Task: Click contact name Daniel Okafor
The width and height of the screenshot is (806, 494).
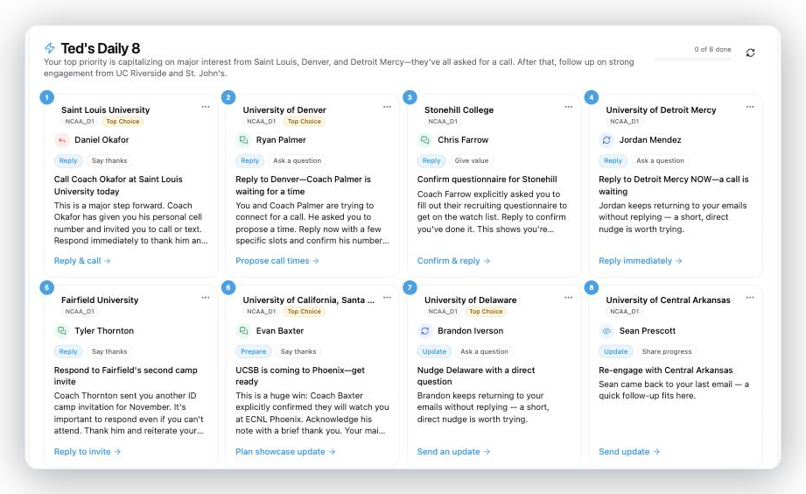Action: (x=102, y=140)
